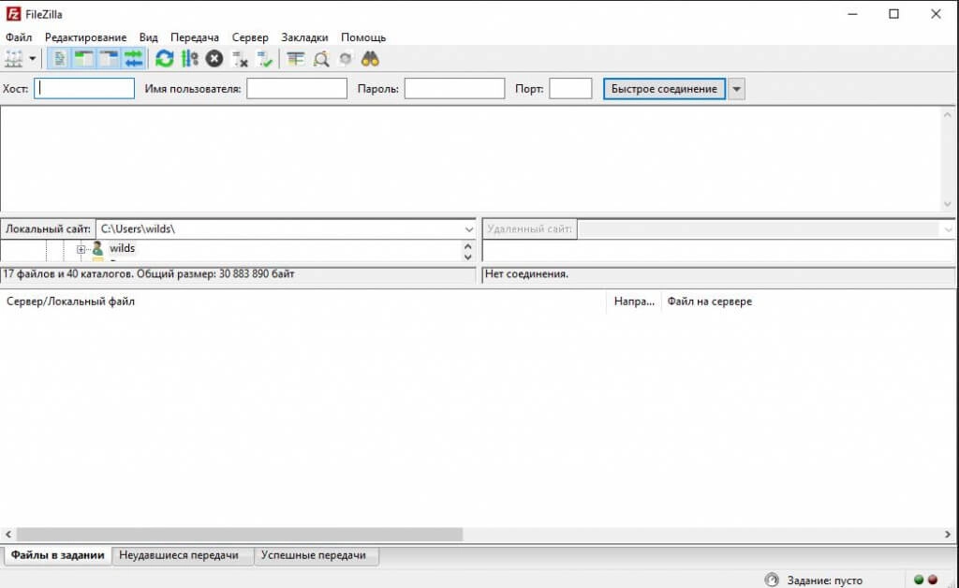Maximize the FileZilla window
Screen dimensions: 959x588
(x=893, y=14)
